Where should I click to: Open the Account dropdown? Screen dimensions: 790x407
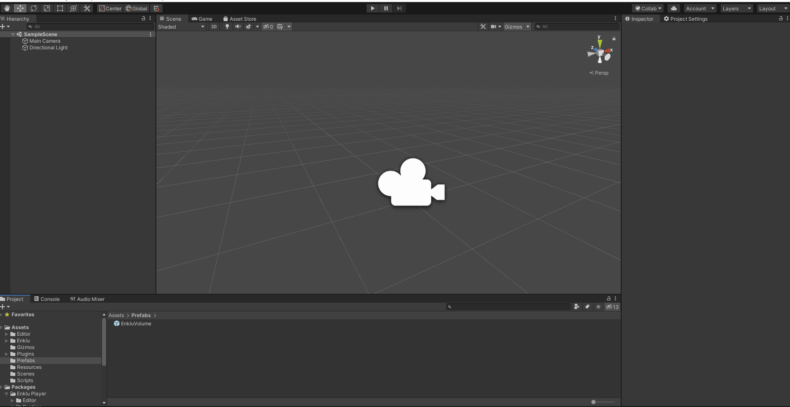point(700,8)
